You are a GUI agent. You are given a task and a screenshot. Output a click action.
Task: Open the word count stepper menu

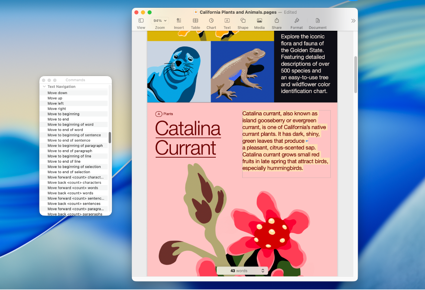[x=263, y=271]
